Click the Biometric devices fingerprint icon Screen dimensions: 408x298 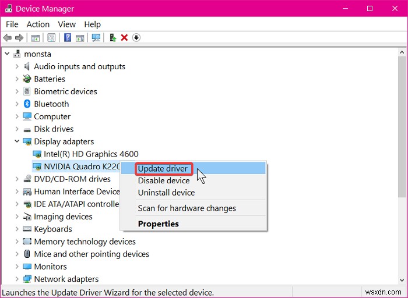click(27, 91)
